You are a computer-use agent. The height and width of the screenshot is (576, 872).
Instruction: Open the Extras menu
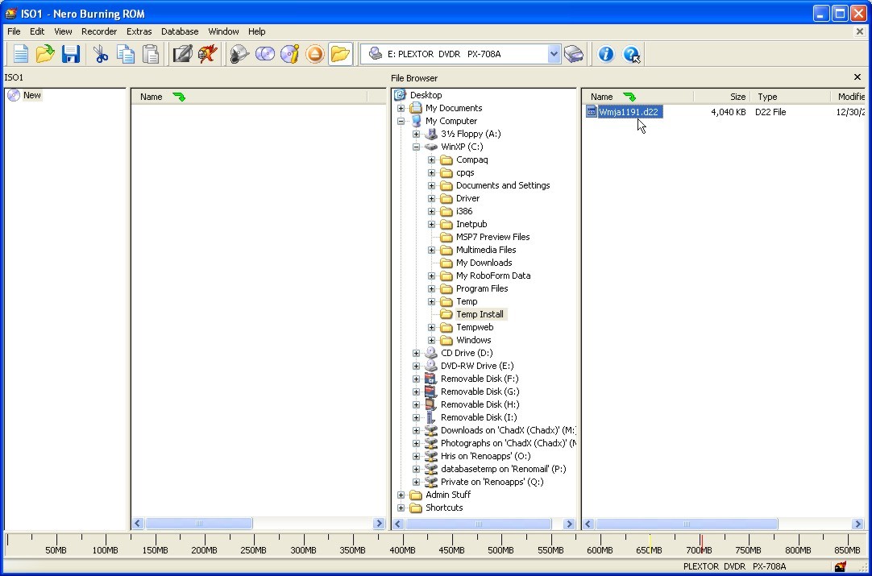pyautogui.click(x=139, y=31)
